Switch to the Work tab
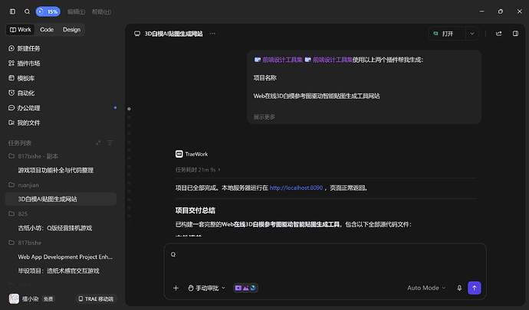 point(21,30)
